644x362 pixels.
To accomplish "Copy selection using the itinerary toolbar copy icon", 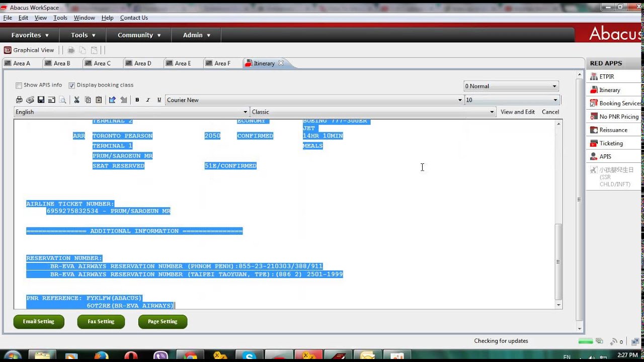I will [88, 100].
